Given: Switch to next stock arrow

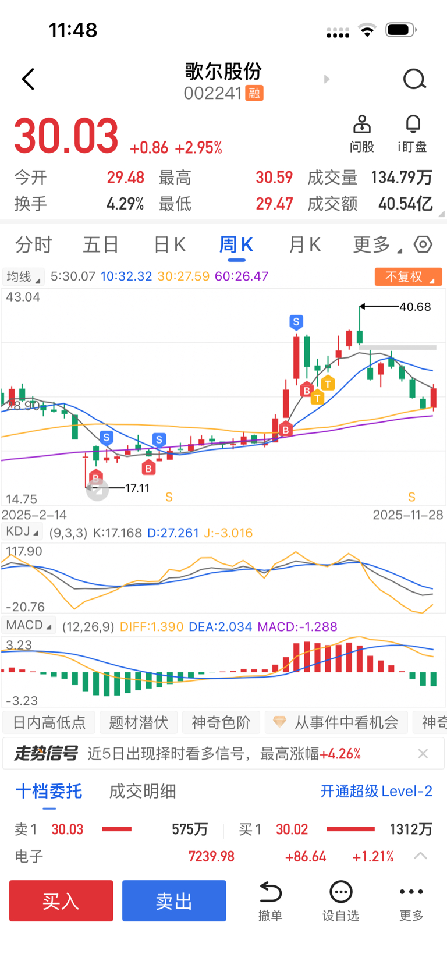Looking at the screenshot, I should pos(327,79).
